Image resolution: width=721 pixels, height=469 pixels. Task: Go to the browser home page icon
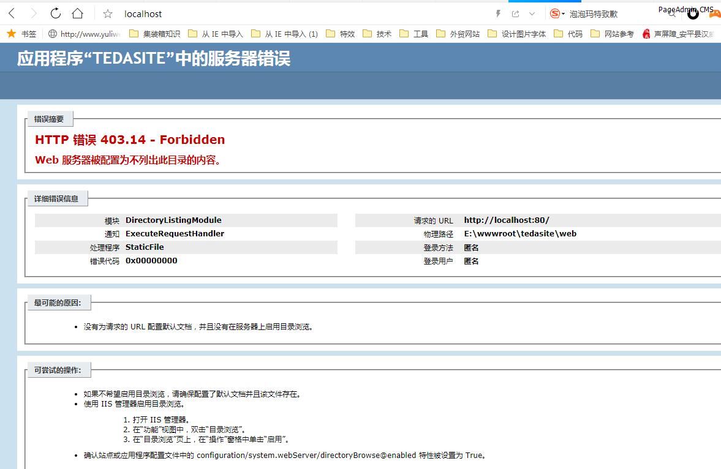coord(77,13)
